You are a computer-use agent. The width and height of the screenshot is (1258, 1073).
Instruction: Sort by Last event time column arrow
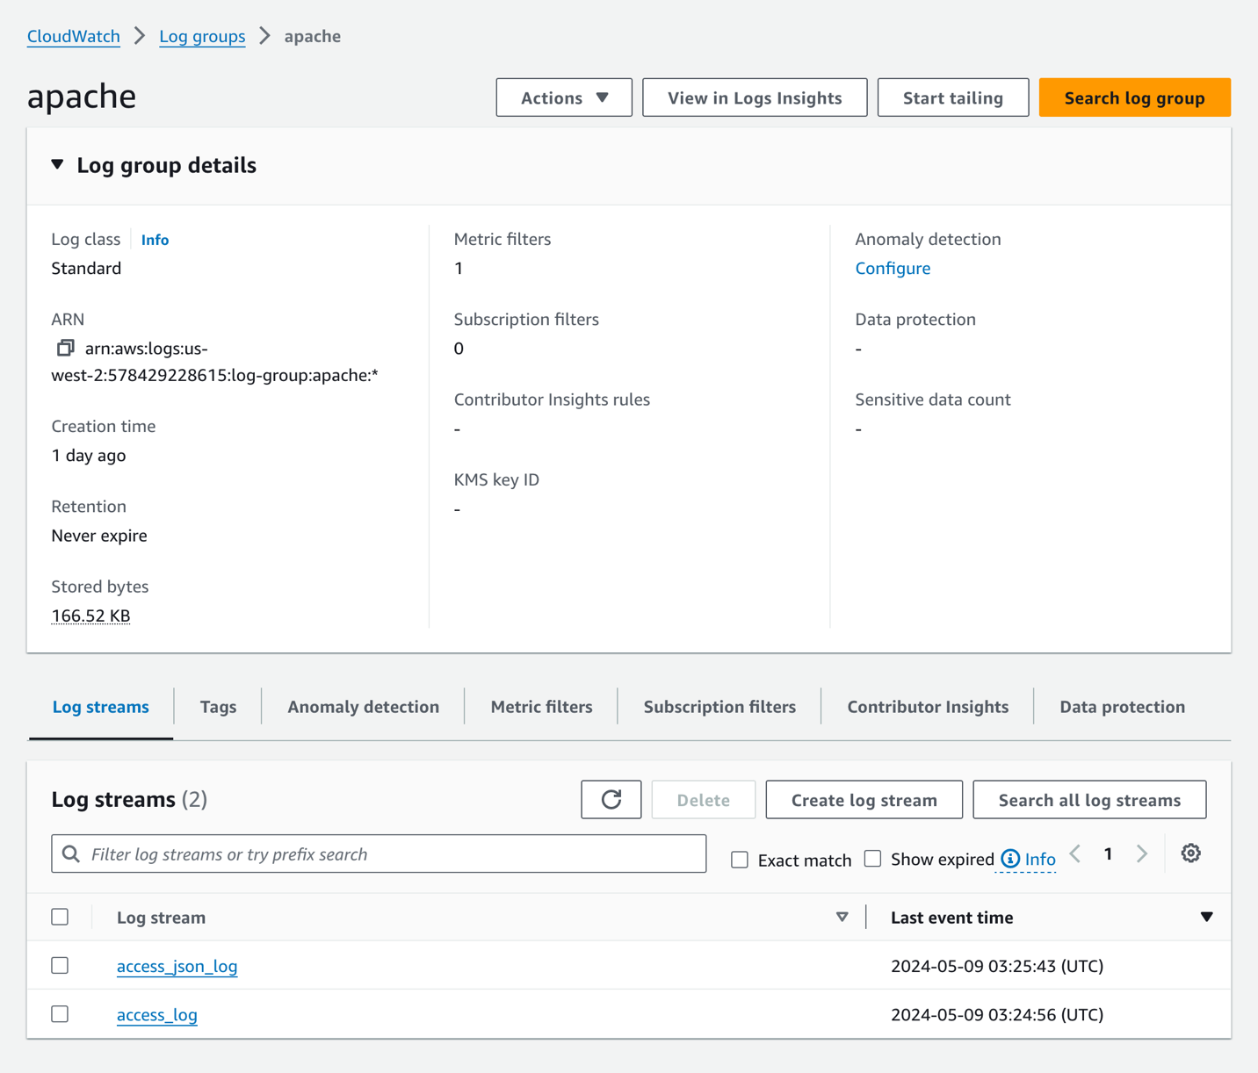pyautogui.click(x=1207, y=917)
